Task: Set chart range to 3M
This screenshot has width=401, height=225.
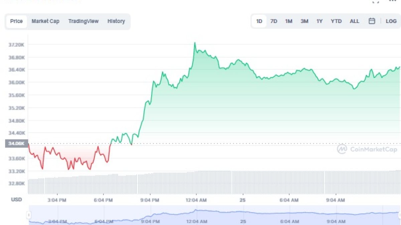Action: 304,21
